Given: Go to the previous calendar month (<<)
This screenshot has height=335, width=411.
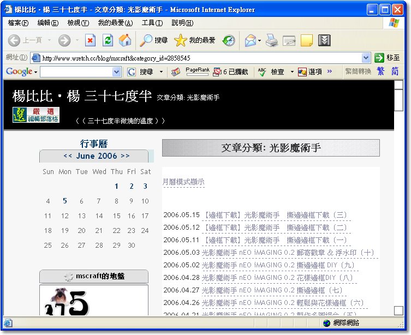Looking at the screenshot, I should (68, 156).
